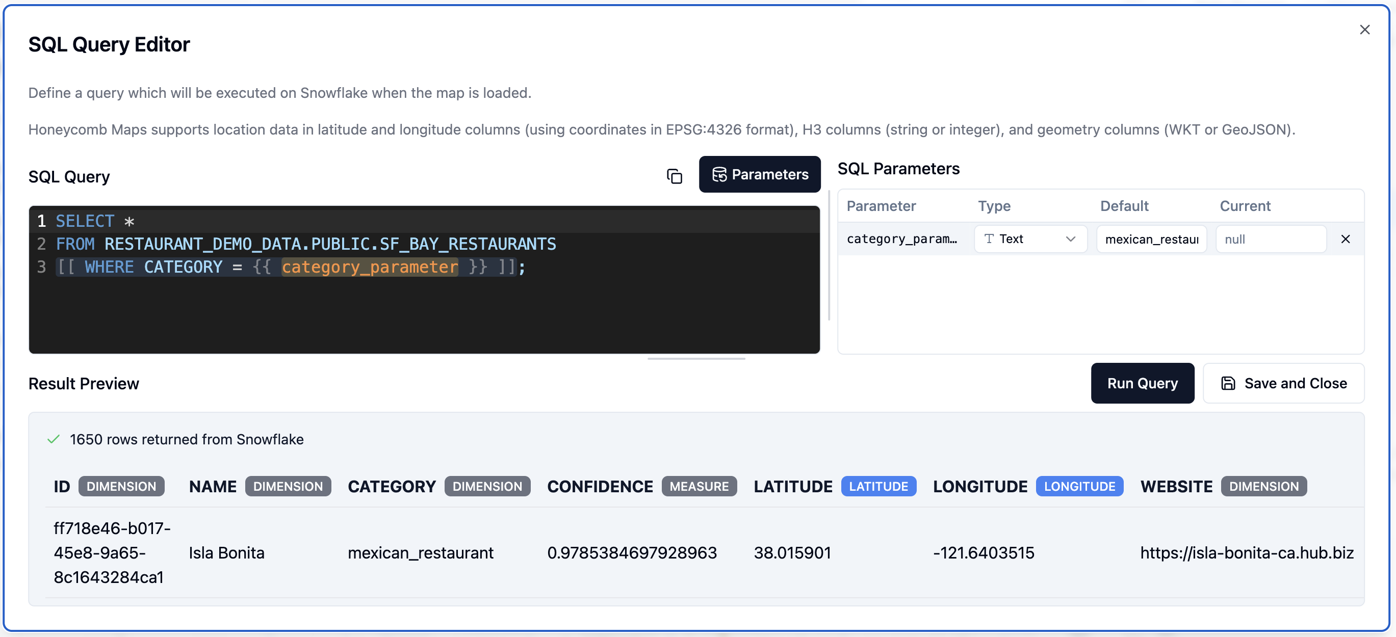1396x637 pixels.
Task: Click the Current column header
Action: (1245, 206)
